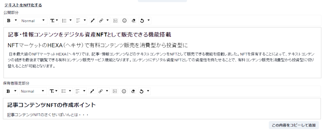Open the bold dropdown arrow in the 公開部分 toolbar
Viewport: 327px width, 131px height.
(15, 20)
